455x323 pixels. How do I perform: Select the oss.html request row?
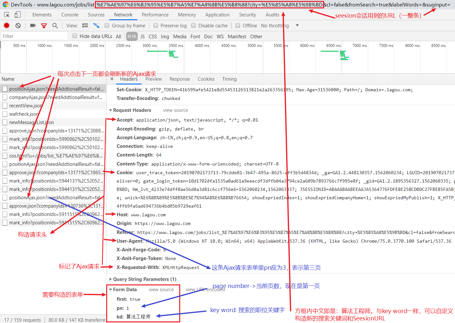tap(53, 156)
